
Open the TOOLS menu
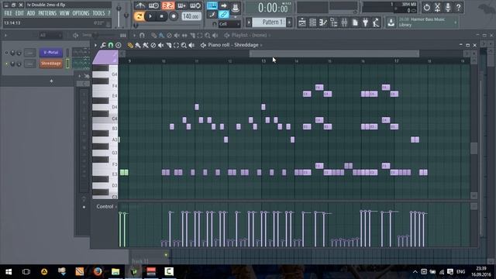[98, 13]
